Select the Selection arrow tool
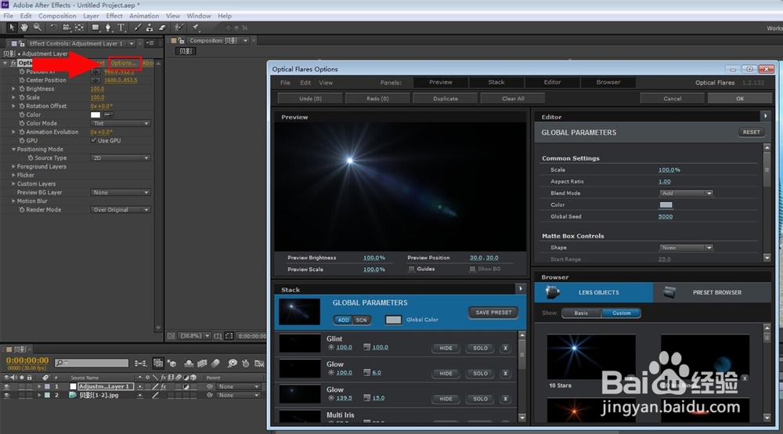The width and height of the screenshot is (783, 434). [12, 27]
